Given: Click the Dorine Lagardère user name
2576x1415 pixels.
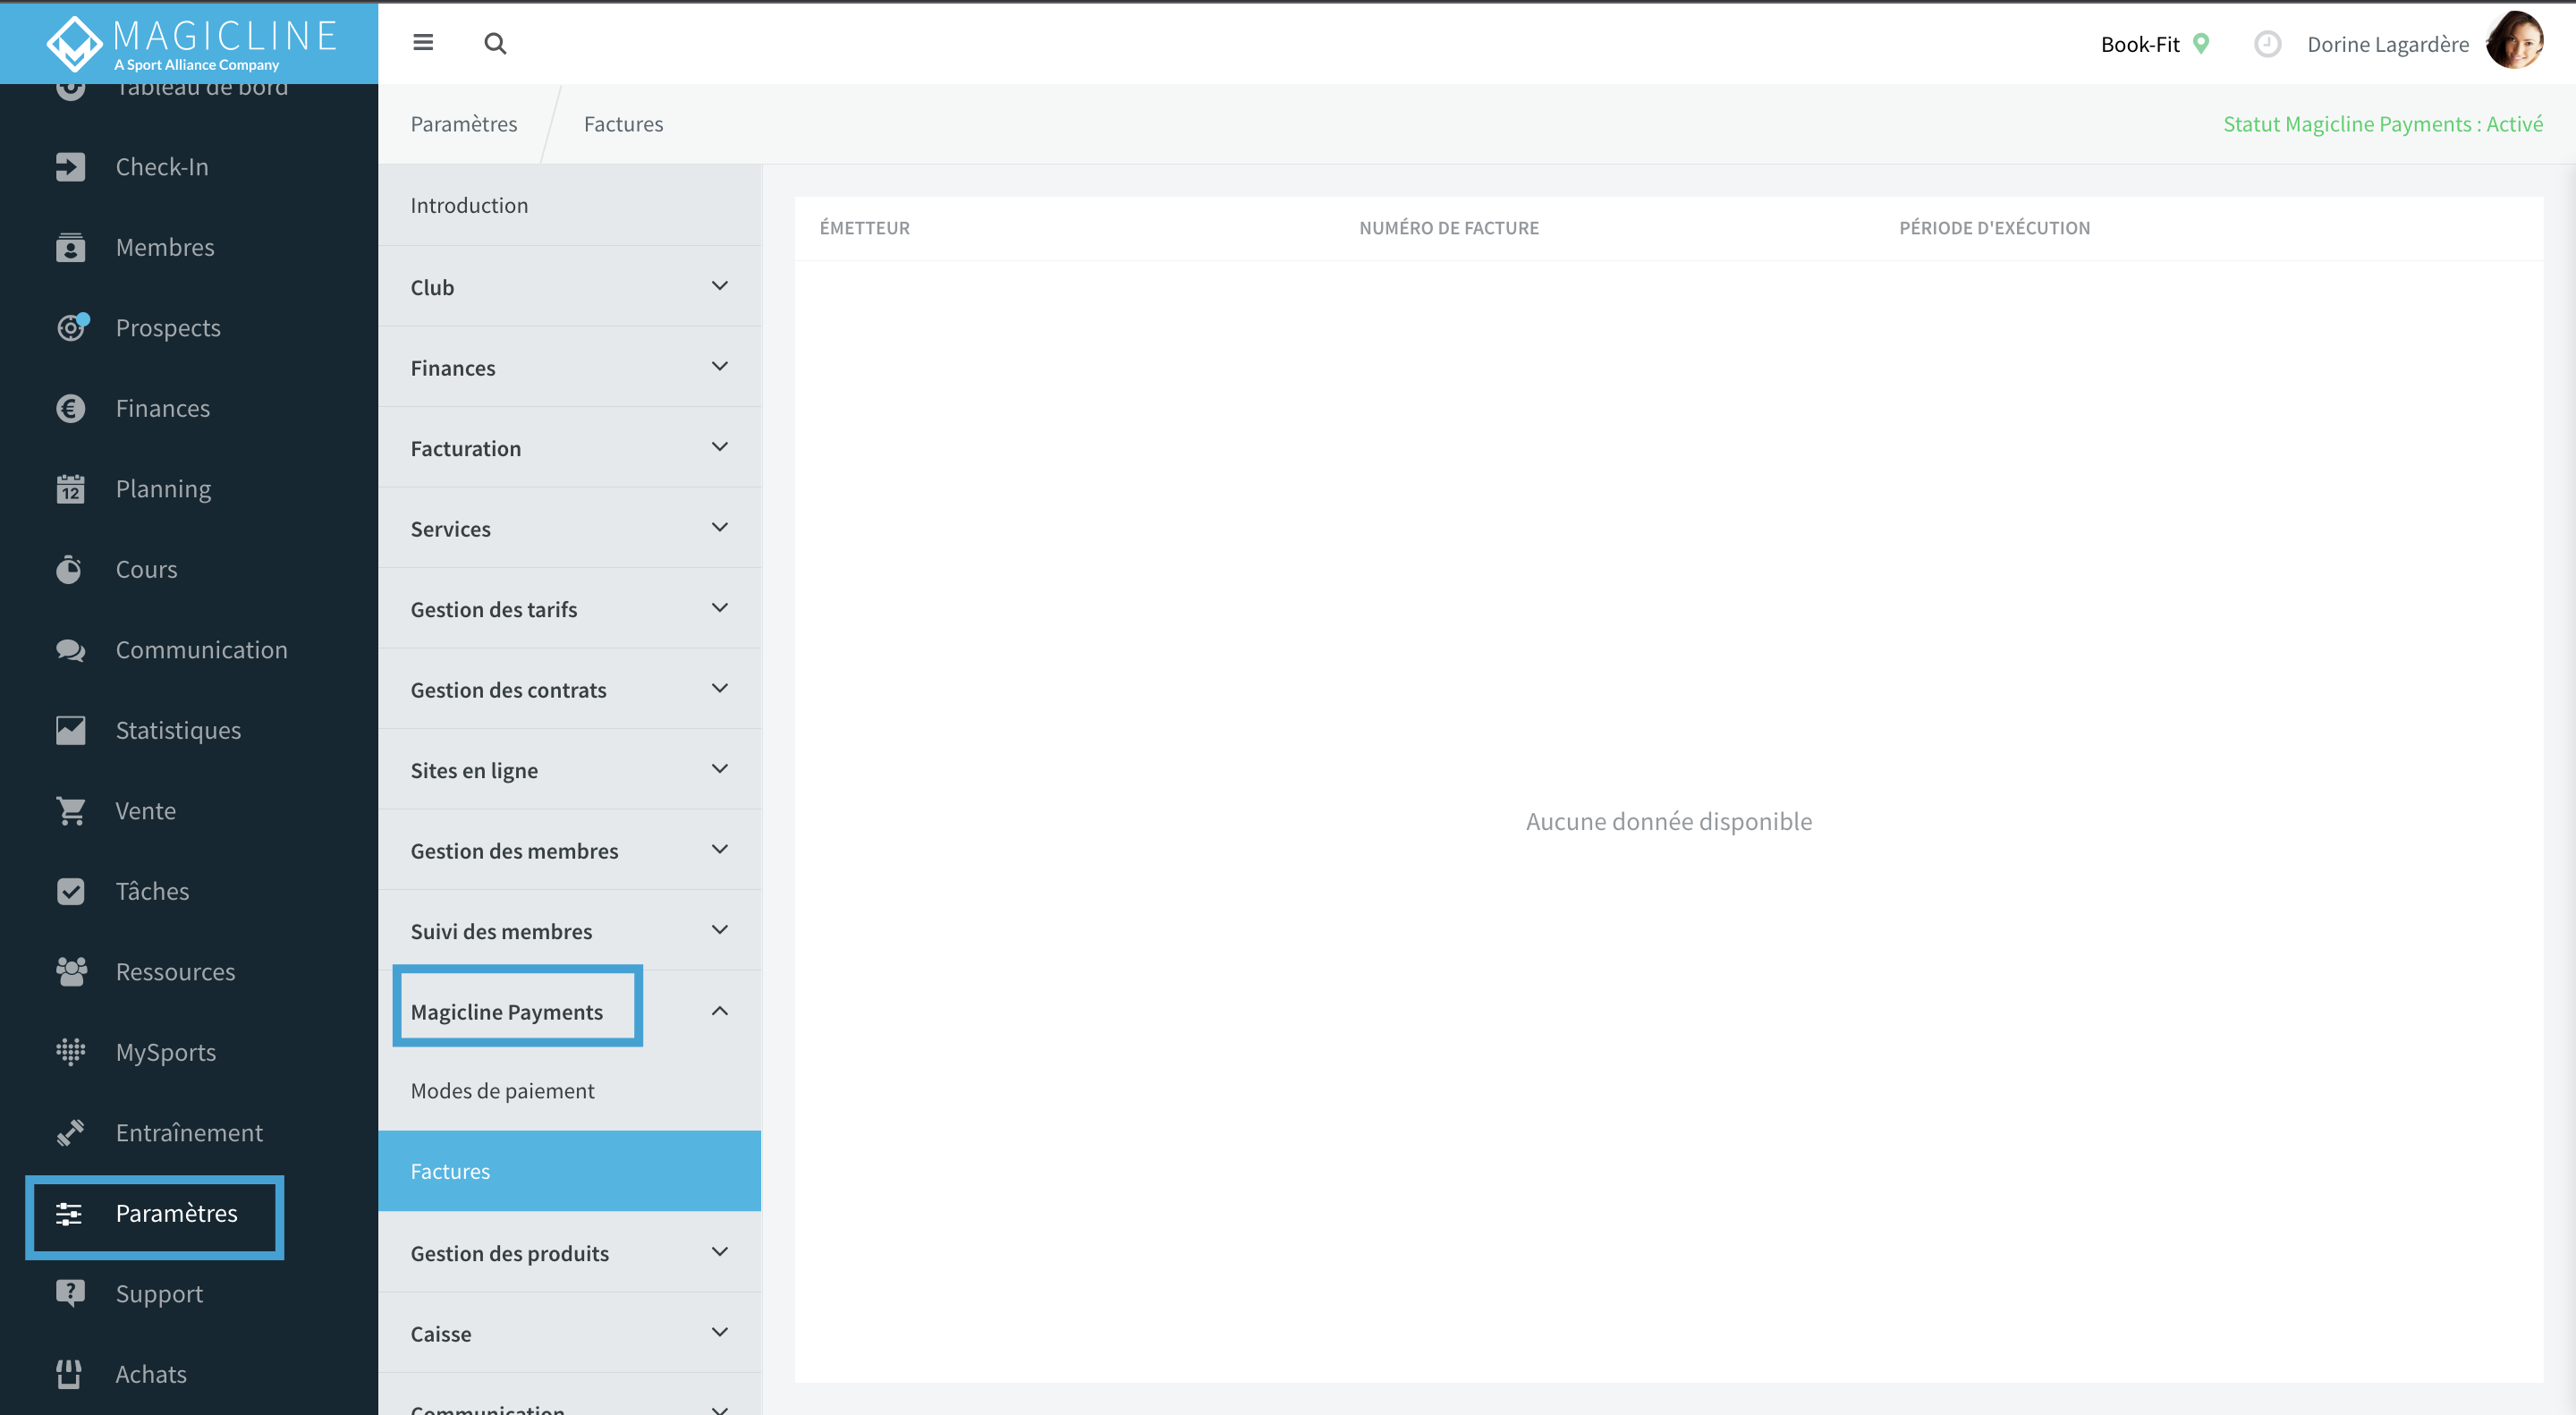Looking at the screenshot, I should click(2387, 44).
